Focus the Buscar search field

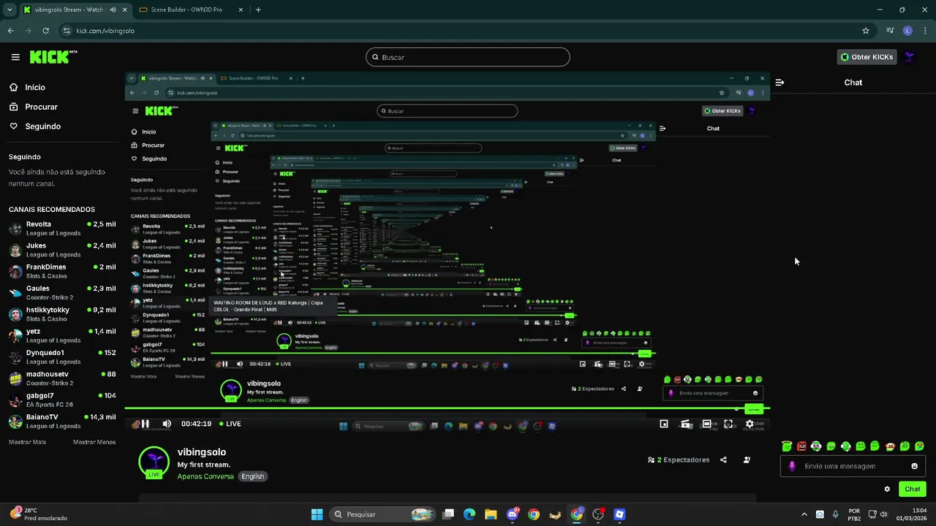coord(468,57)
